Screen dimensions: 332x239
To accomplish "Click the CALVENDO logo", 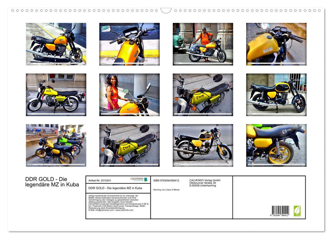I will [x=139, y=179].
